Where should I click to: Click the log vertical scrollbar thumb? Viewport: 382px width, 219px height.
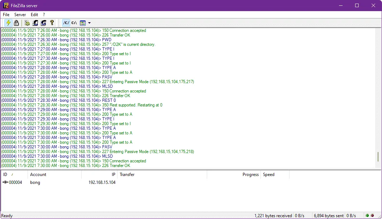(x=378, y=157)
